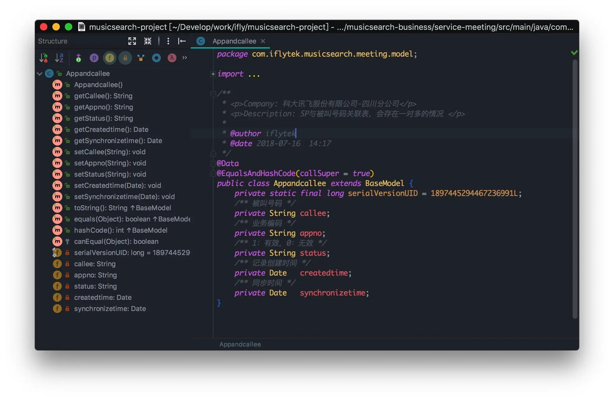Screen dimensions: 614x400
Task: Click the Show Anonymous Classes icon
Action: (156, 58)
